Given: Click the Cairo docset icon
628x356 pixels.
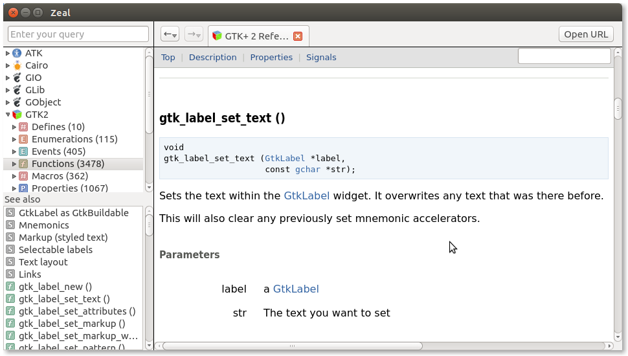Looking at the screenshot, I should (17, 65).
